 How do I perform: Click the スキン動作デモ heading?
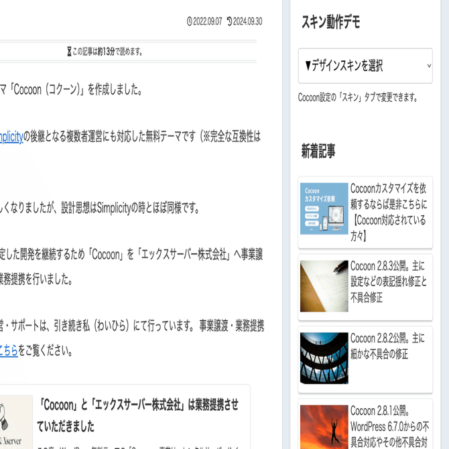(x=331, y=21)
